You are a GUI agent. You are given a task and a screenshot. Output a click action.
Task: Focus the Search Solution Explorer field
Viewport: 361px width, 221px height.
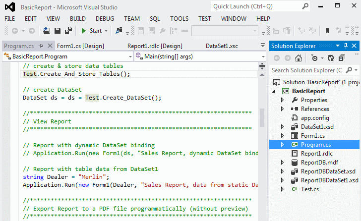307,70
